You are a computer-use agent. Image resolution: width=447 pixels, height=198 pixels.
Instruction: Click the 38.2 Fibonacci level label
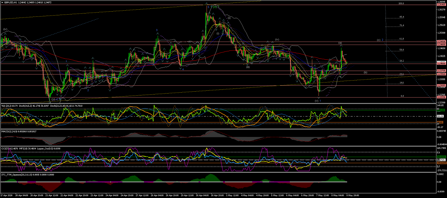pos(402,61)
